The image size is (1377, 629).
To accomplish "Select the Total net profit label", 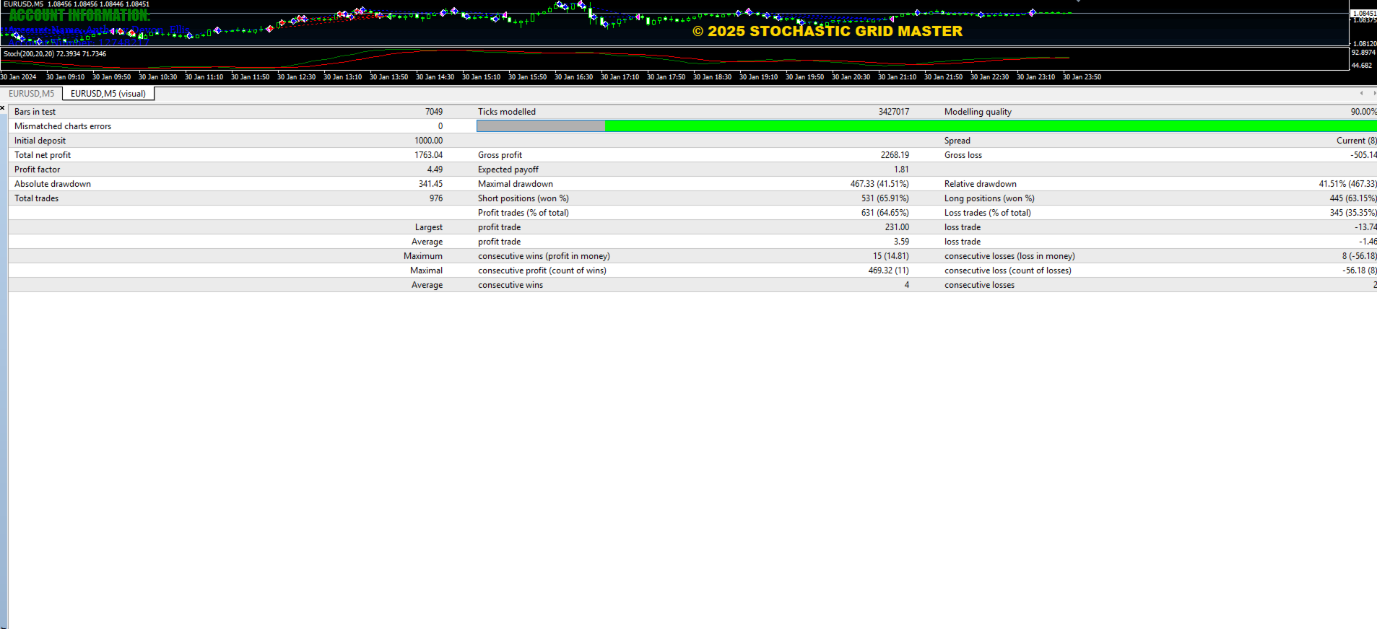I will pos(43,155).
